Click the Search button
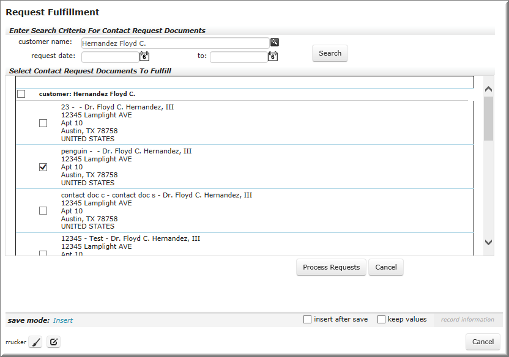This screenshot has width=509, height=357. [x=330, y=53]
